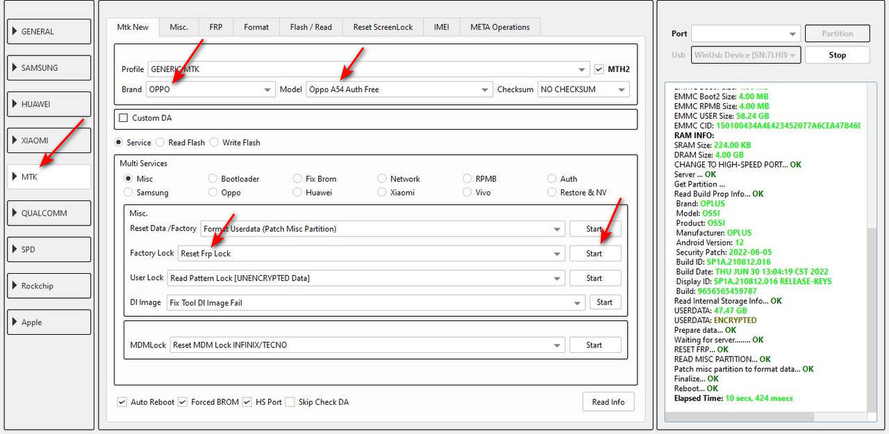Open the User Lock dropdown

point(366,279)
